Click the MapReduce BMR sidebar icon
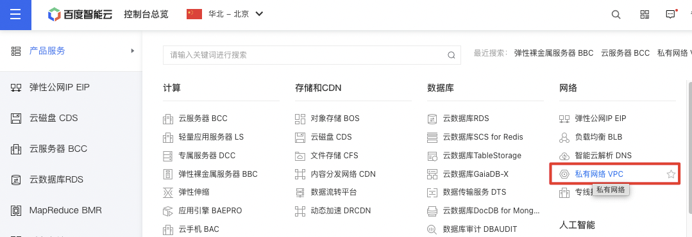This screenshot has width=692, height=237. coord(16,211)
